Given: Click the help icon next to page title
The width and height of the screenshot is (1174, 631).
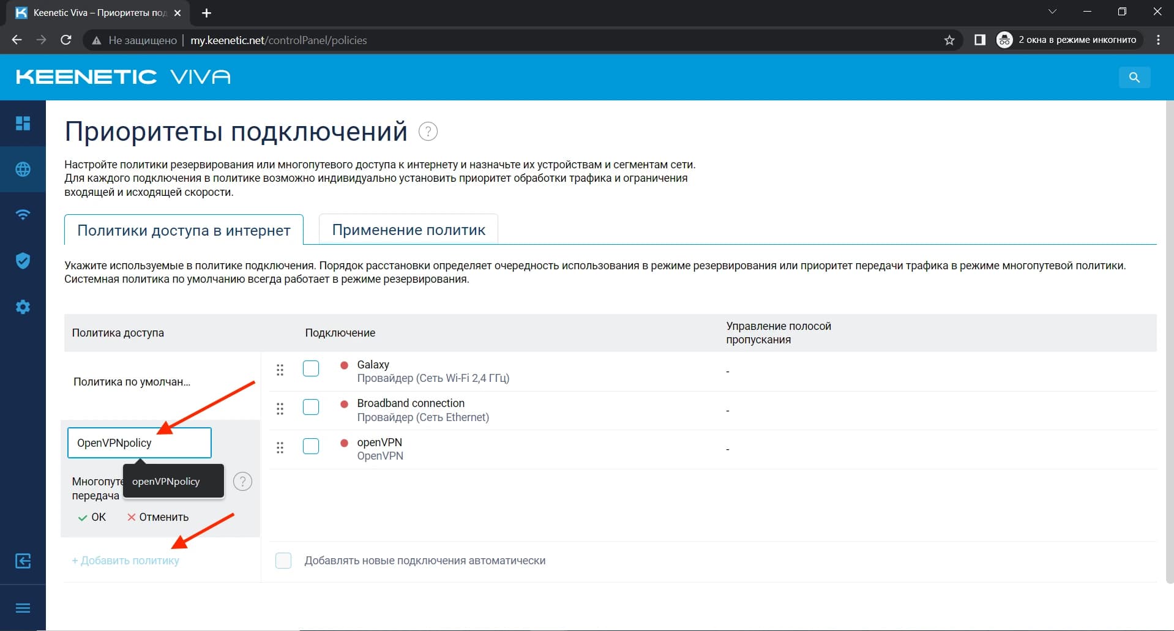Looking at the screenshot, I should pos(427,130).
